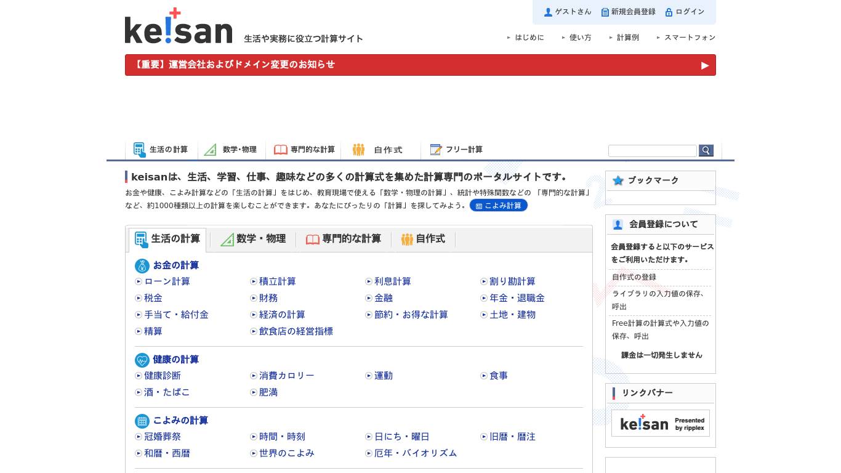This screenshot has width=841, height=473.
Task: Open the 飲食店の経営指標 link
Action: (x=296, y=331)
